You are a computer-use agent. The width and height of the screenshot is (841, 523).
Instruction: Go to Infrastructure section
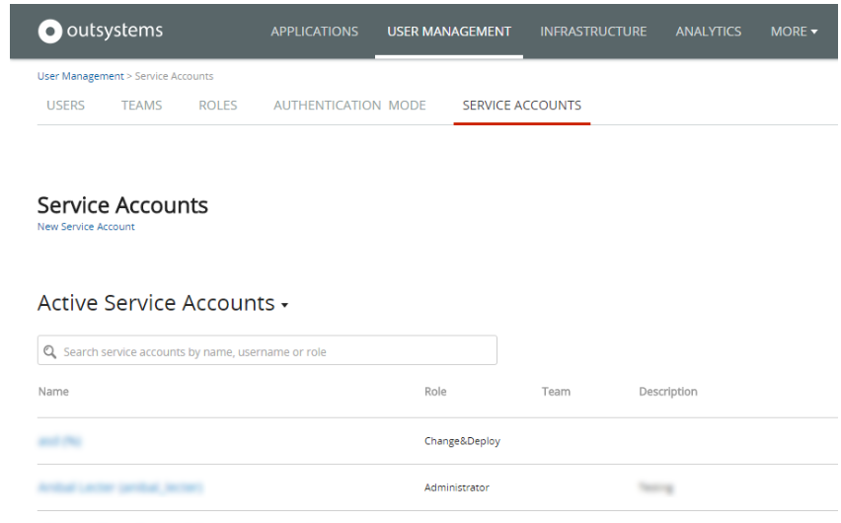pyautogui.click(x=593, y=32)
